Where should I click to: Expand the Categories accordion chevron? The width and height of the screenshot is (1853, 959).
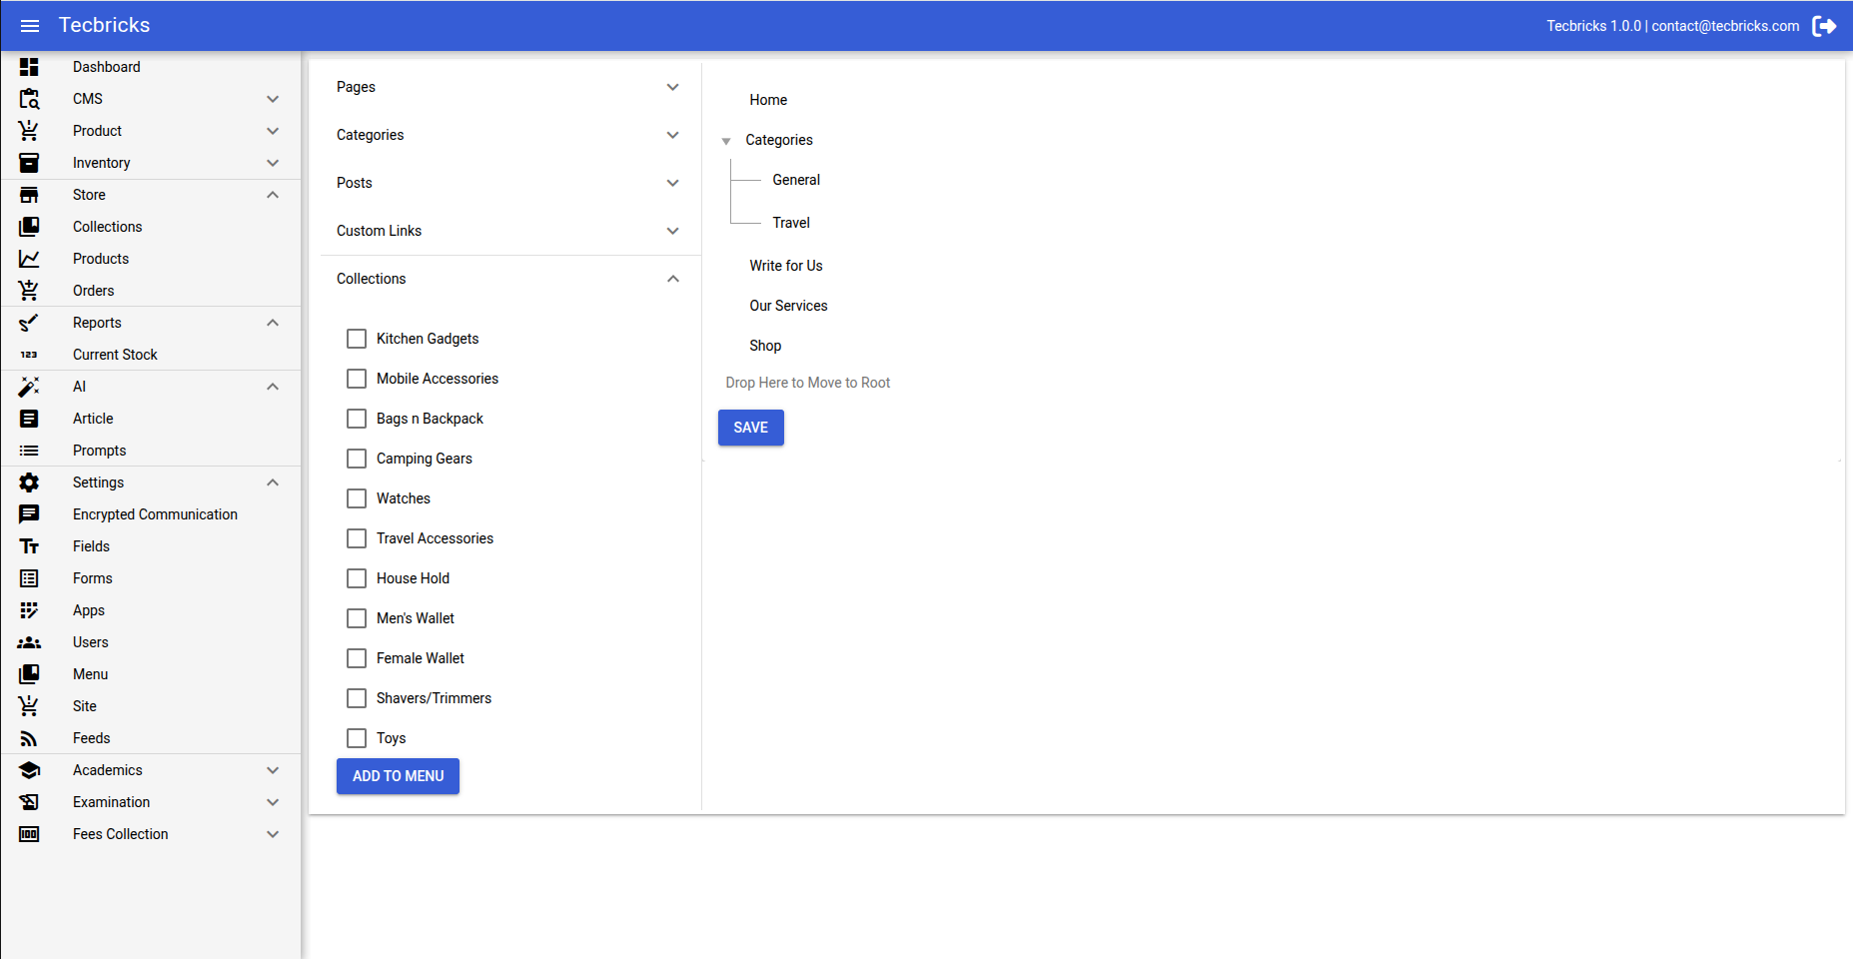(x=673, y=135)
